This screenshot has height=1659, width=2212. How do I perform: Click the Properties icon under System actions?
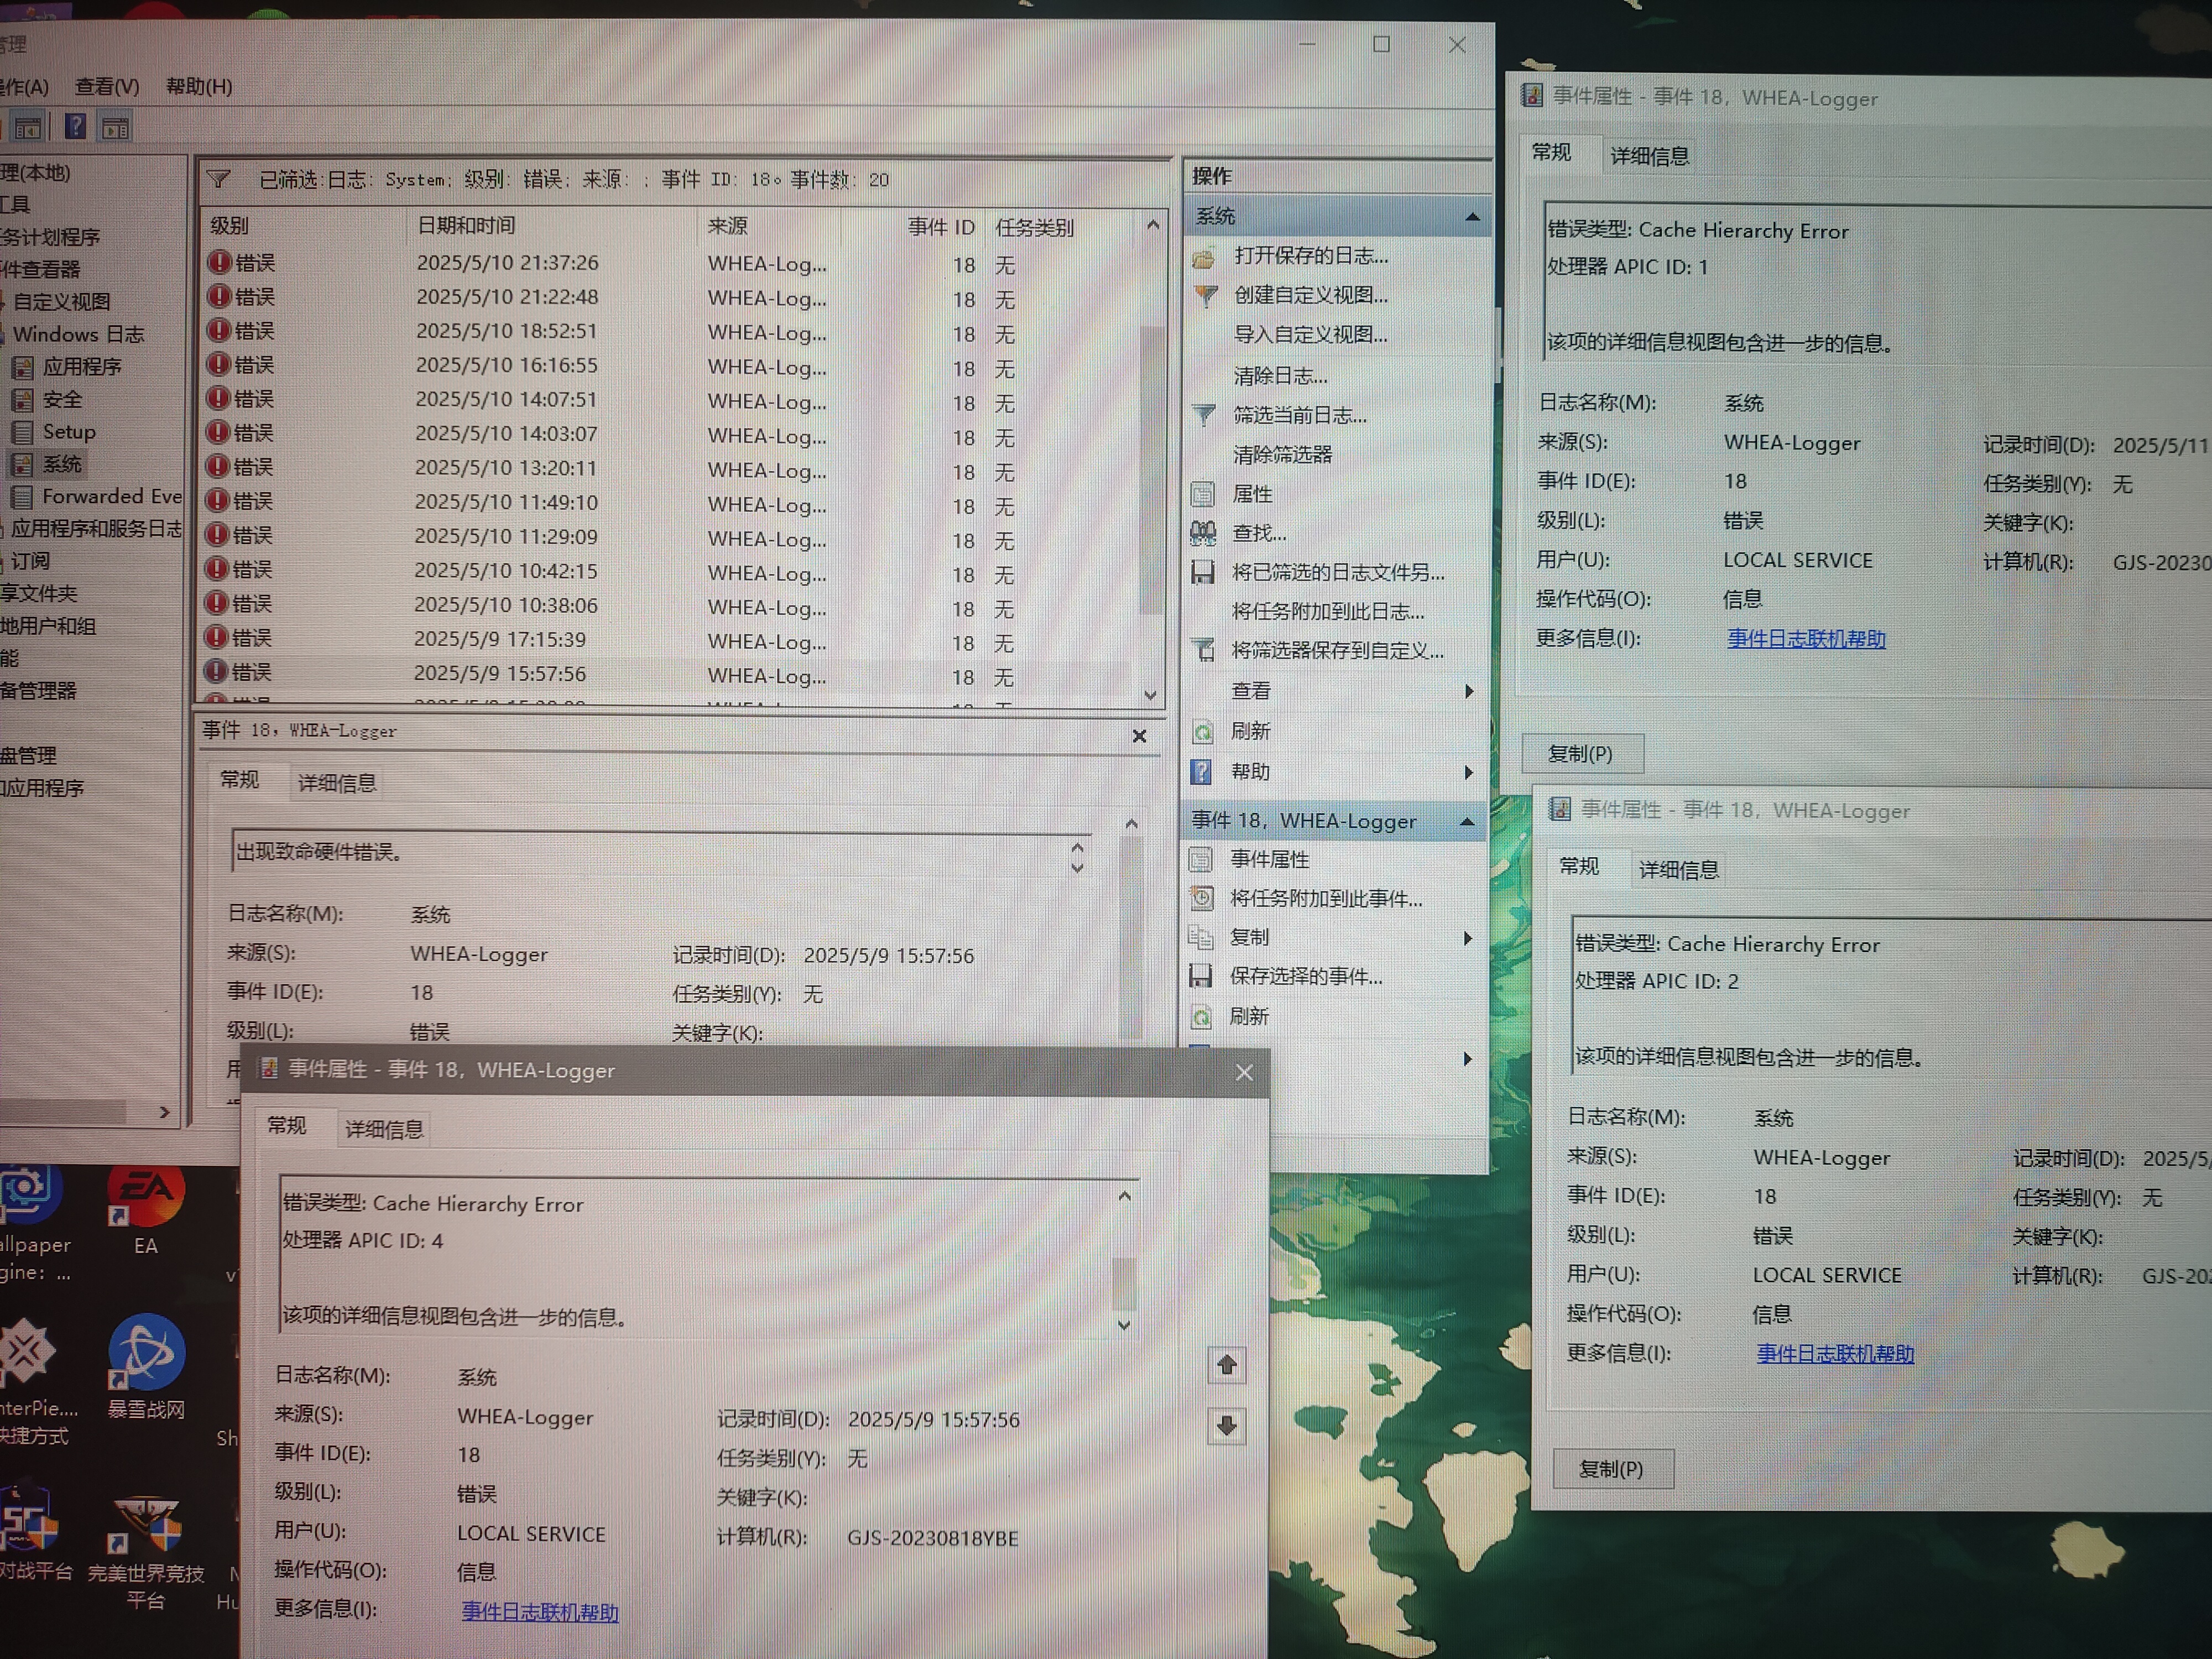click(x=1203, y=494)
